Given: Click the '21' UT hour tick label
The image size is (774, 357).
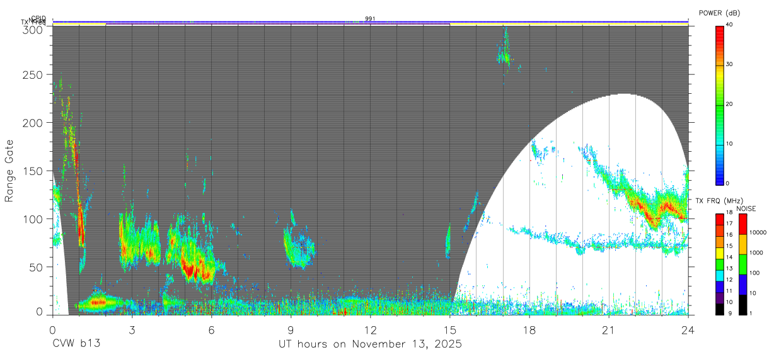Looking at the screenshot, I should point(608,330).
